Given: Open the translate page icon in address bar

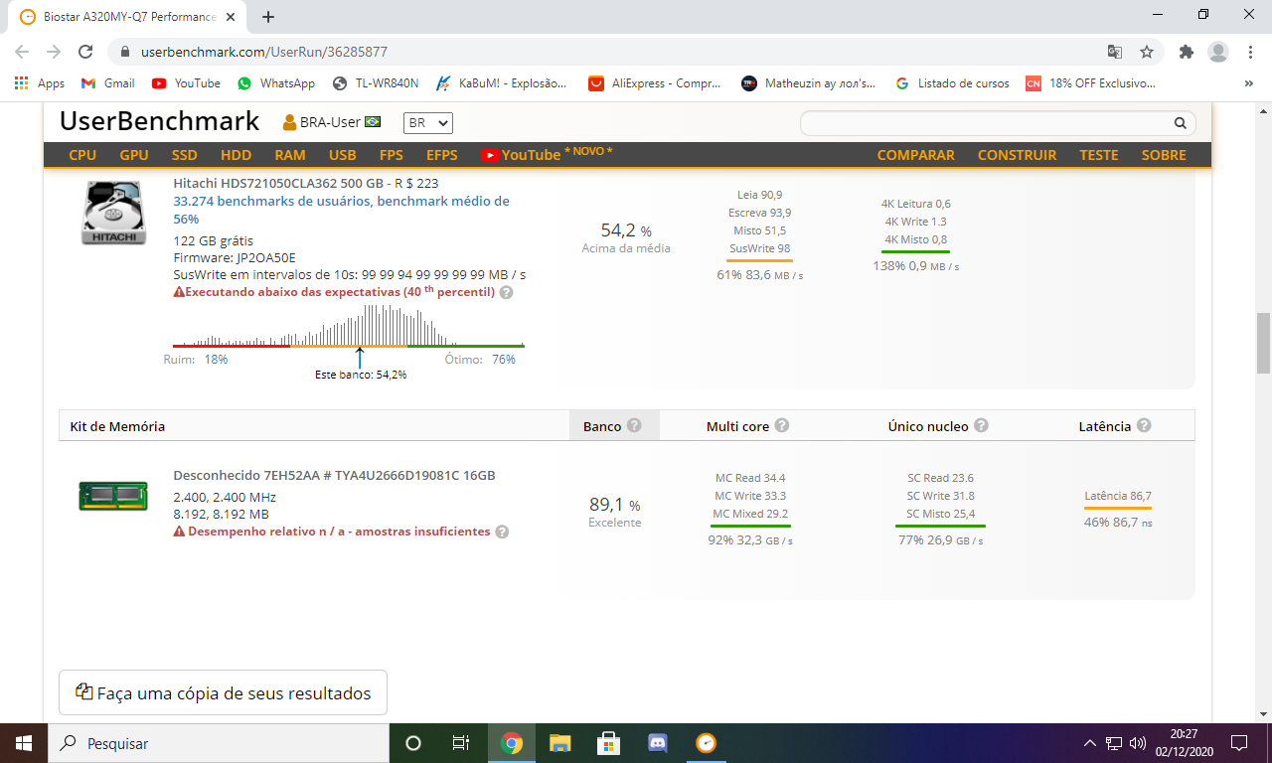Looking at the screenshot, I should 1115,52.
